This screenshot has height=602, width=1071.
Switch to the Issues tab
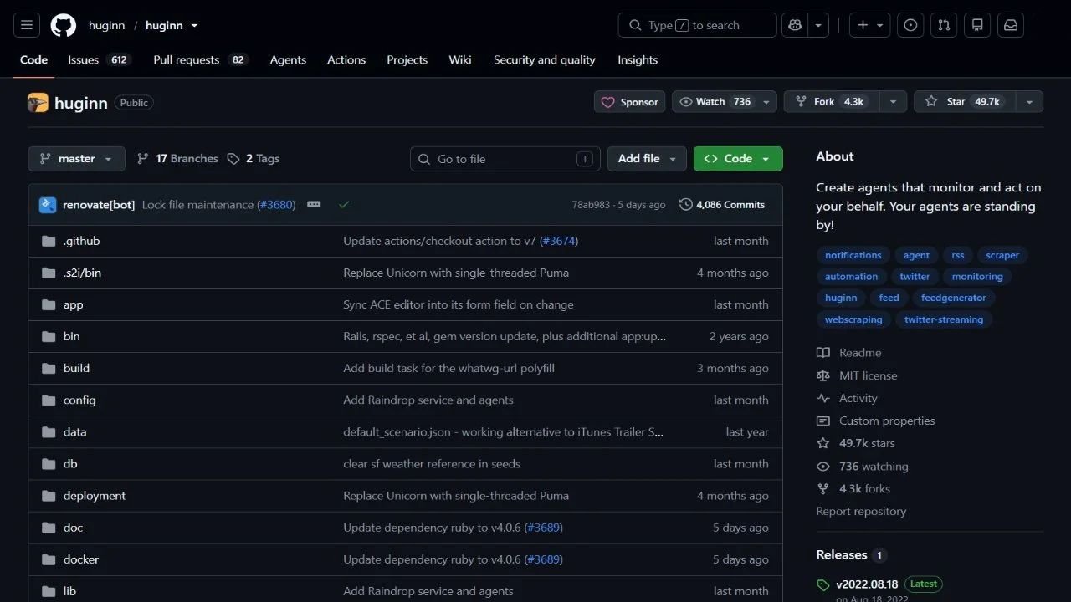pyautogui.click(x=100, y=60)
